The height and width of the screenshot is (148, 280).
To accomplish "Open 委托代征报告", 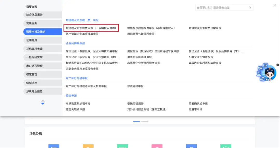I will tap(135, 104).
